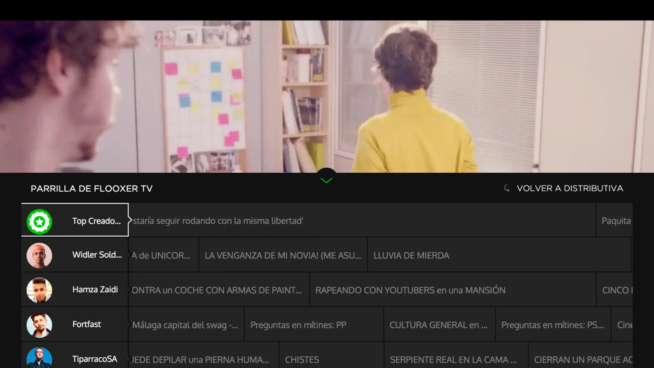
Task: Click the return arrow icon beside Volver
Action: click(x=507, y=188)
